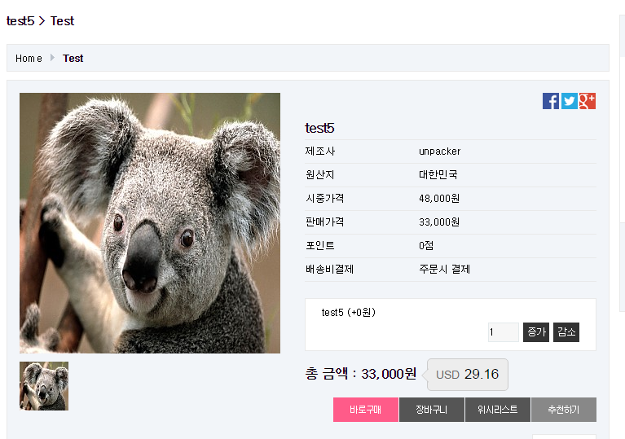Save the item with the 위시리스트 button
This screenshot has width=625, height=439.
click(x=498, y=410)
